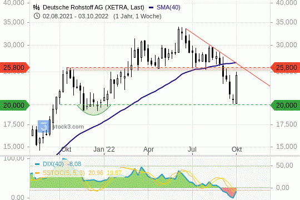The height and width of the screenshot is (200, 300).
Task: Click the green rounded bottom pattern area
Action: [x=94, y=109]
